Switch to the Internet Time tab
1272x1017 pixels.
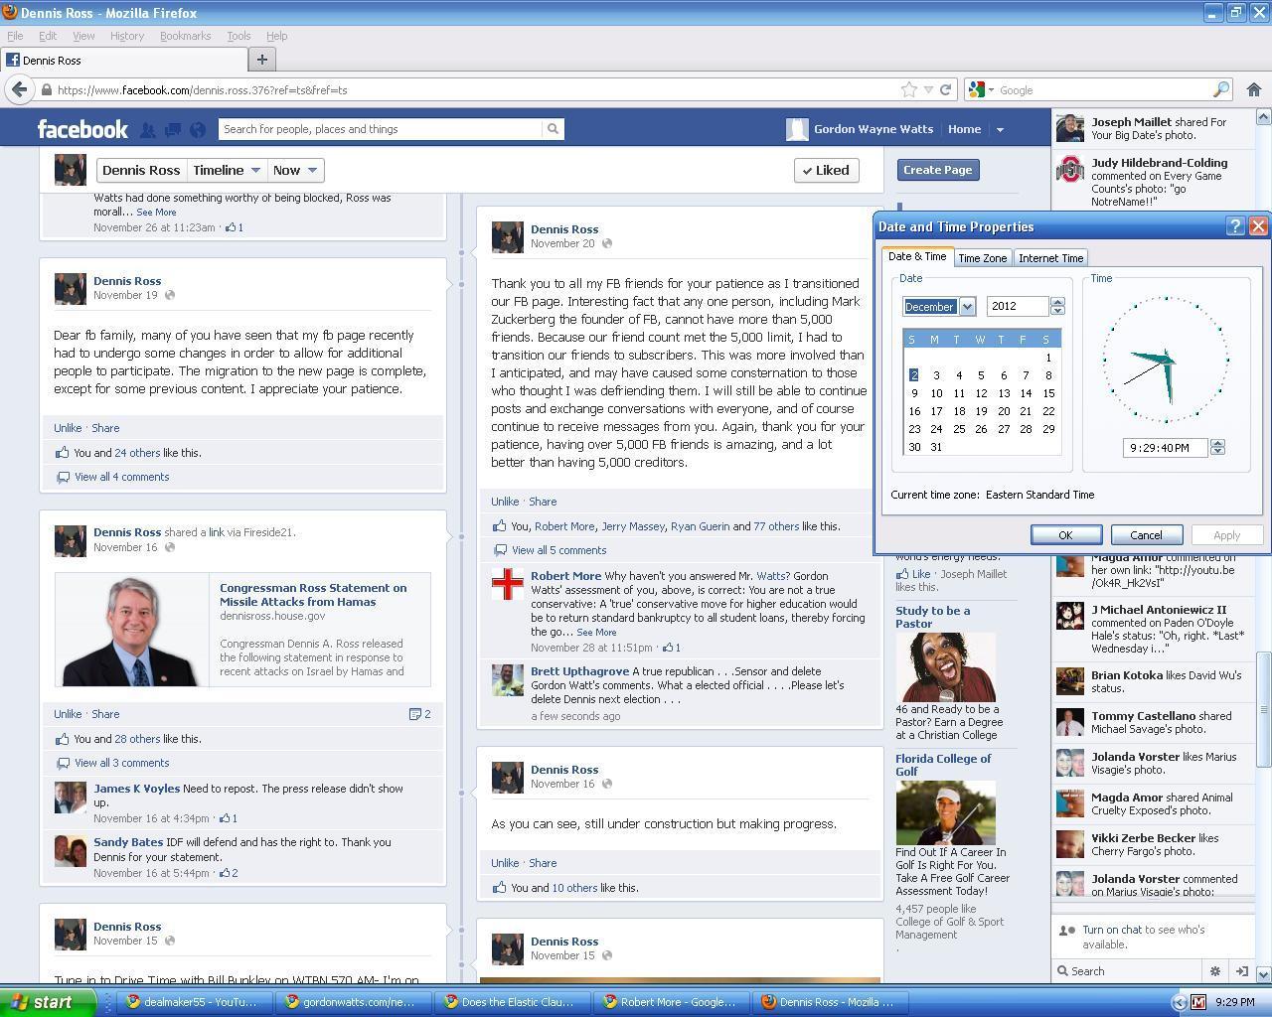(x=1050, y=258)
